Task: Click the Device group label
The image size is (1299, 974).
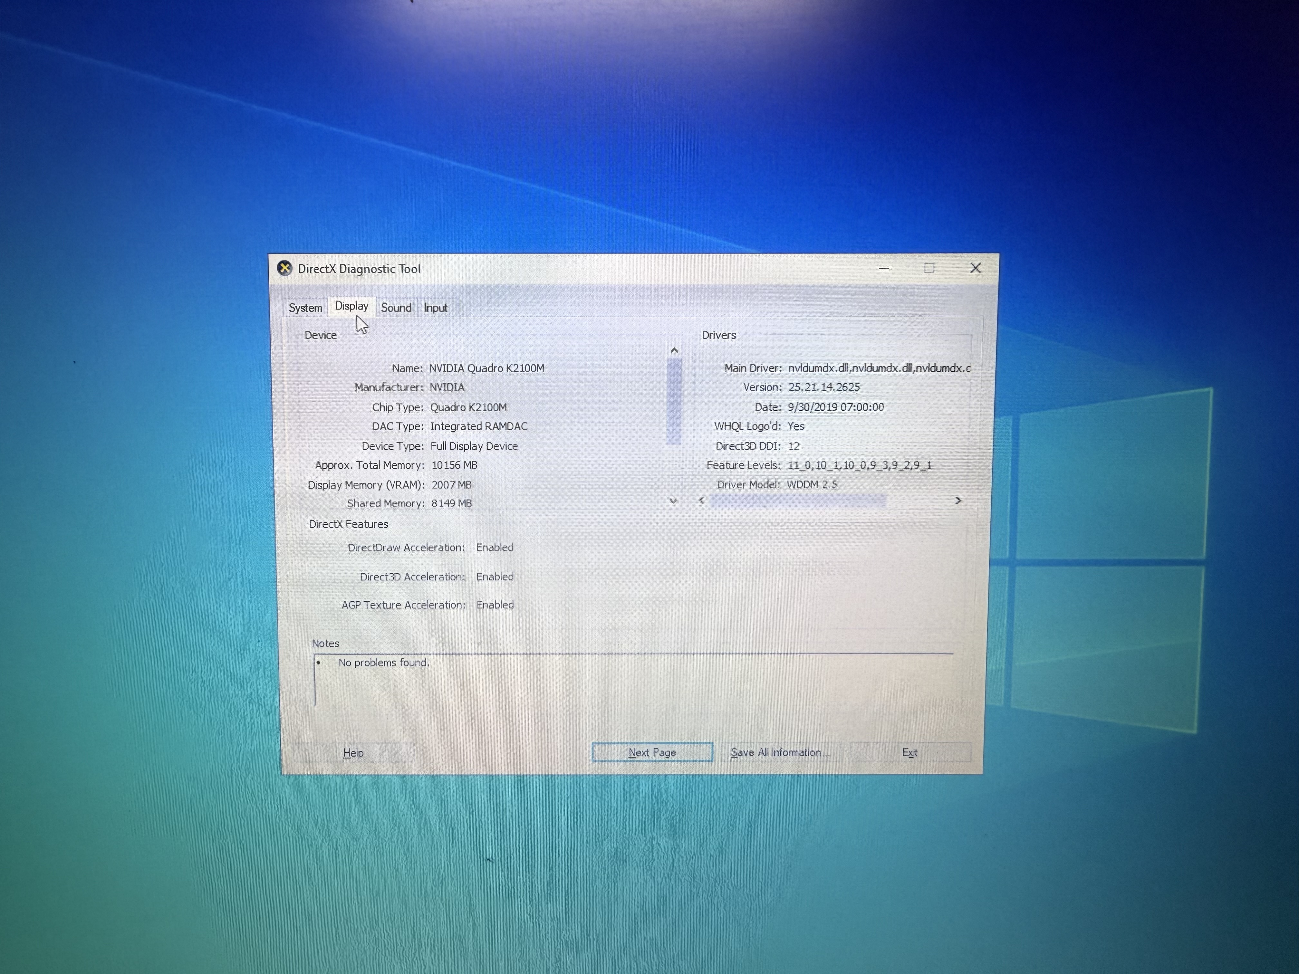Action: click(x=321, y=335)
